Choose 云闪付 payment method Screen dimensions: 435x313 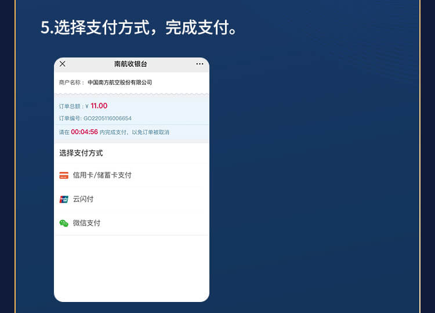click(x=132, y=199)
